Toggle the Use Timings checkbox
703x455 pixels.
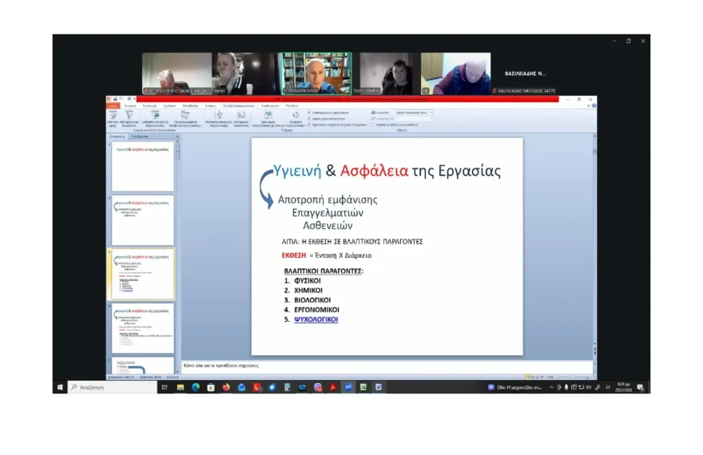(309, 118)
